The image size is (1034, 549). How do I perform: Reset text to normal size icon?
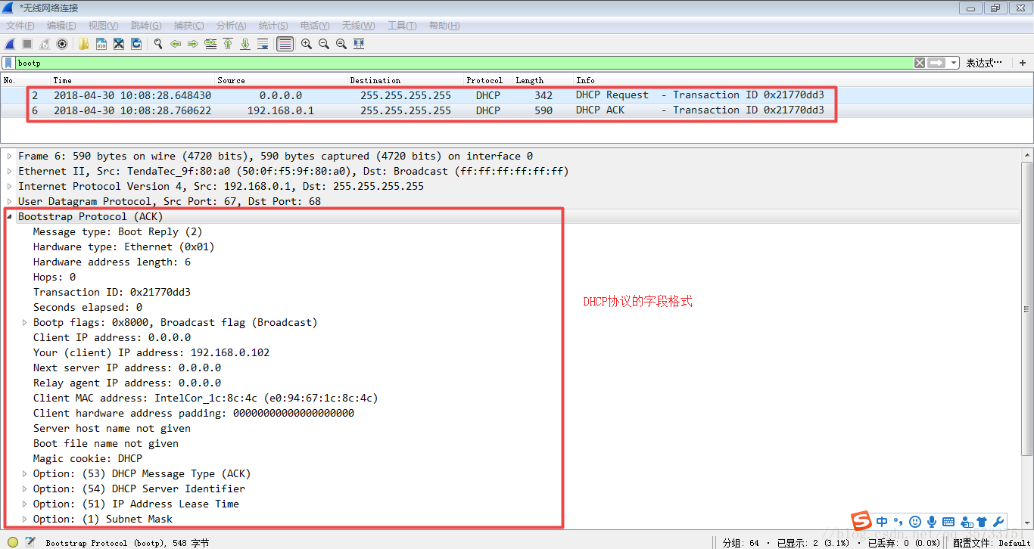[x=341, y=44]
